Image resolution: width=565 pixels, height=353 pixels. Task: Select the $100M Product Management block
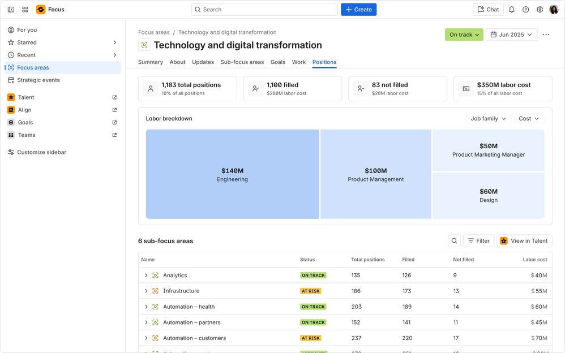(376, 174)
